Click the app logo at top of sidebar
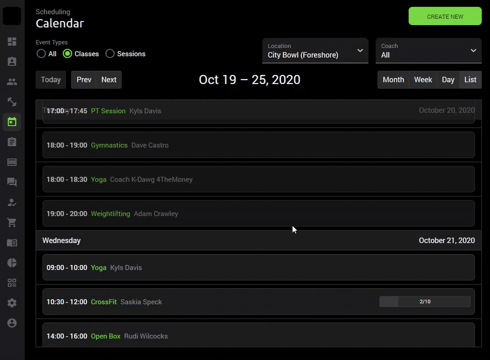Screen dimensions: 490x360 pos(12,16)
